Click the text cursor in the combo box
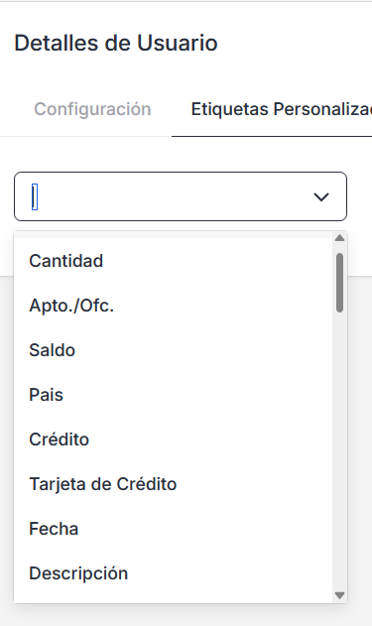This screenshot has width=372, height=626. pyautogui.click(x=35, y=196)
